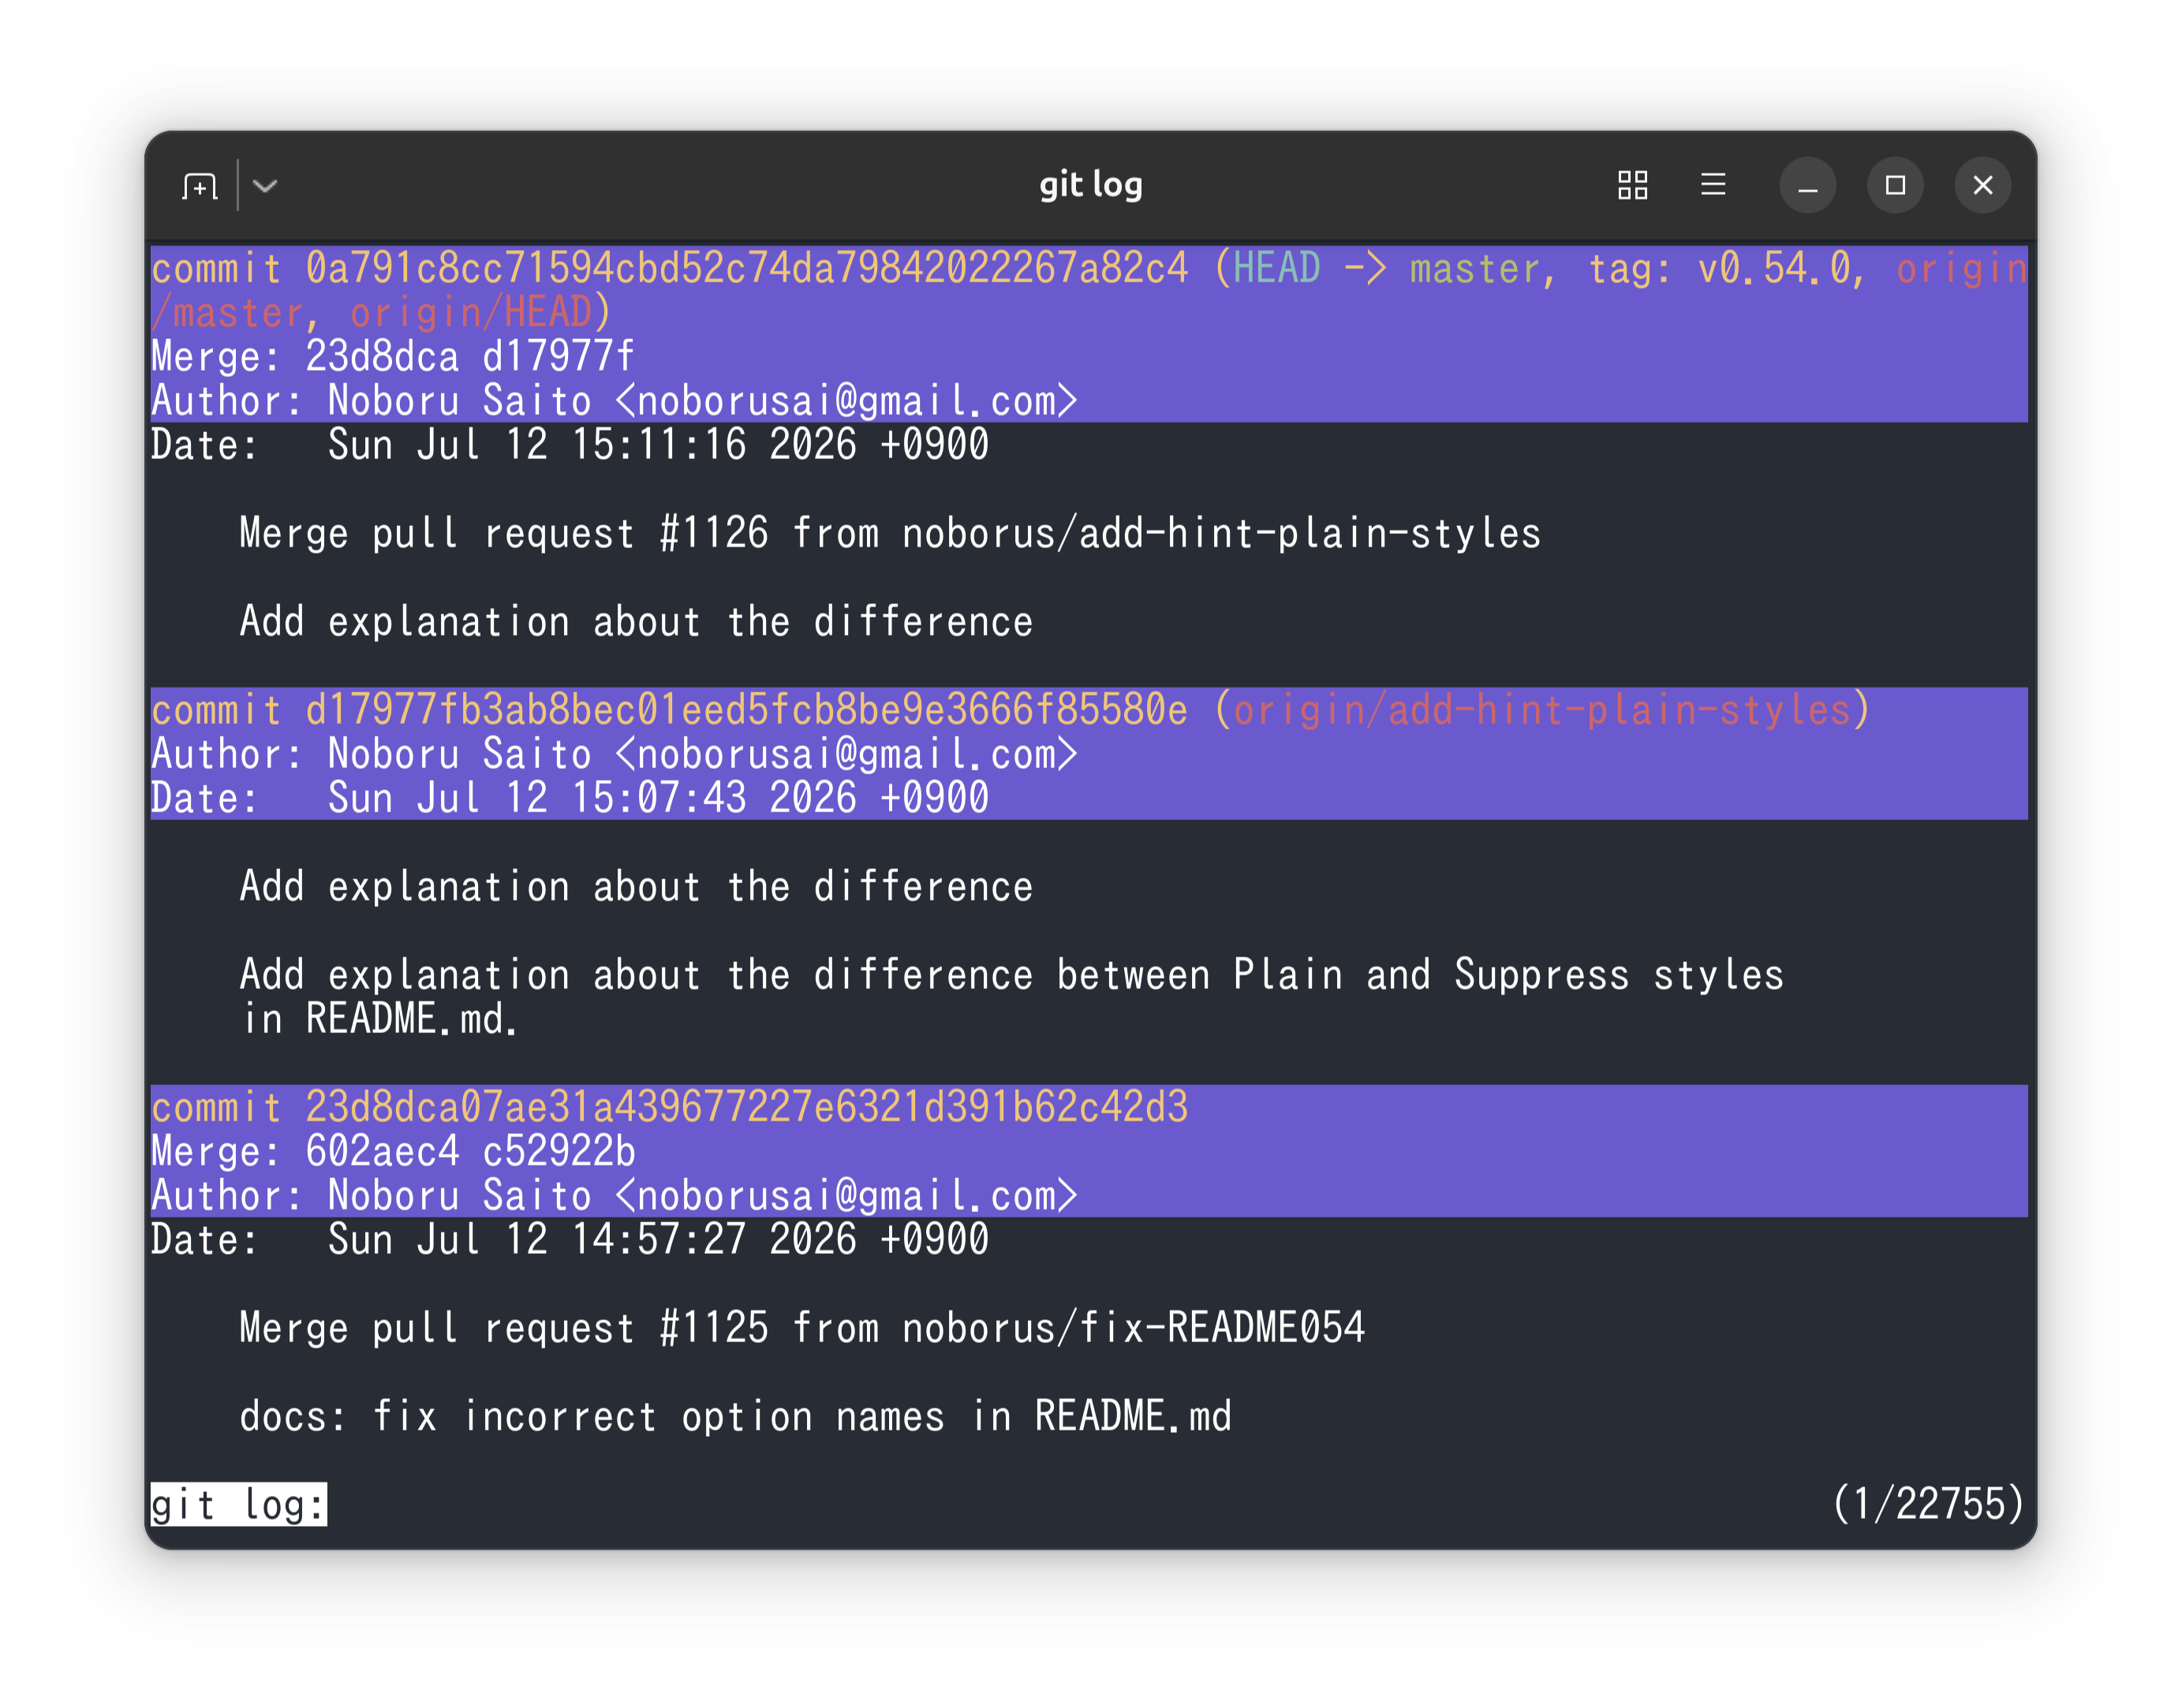
Task: Click the Author line under commit 0a791c8
Action: click(615, 400)
